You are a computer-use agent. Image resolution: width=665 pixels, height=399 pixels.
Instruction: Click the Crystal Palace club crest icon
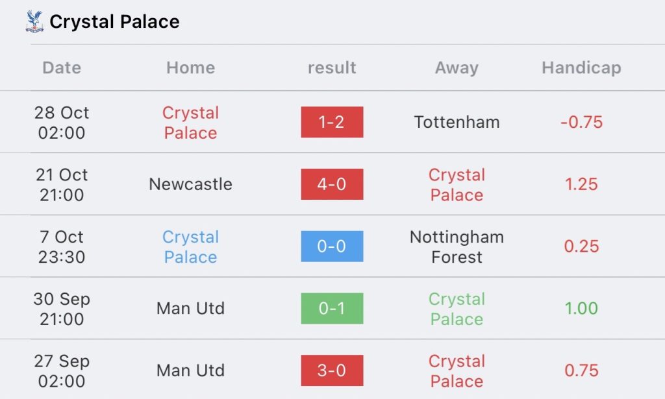[x=34, y=21]
